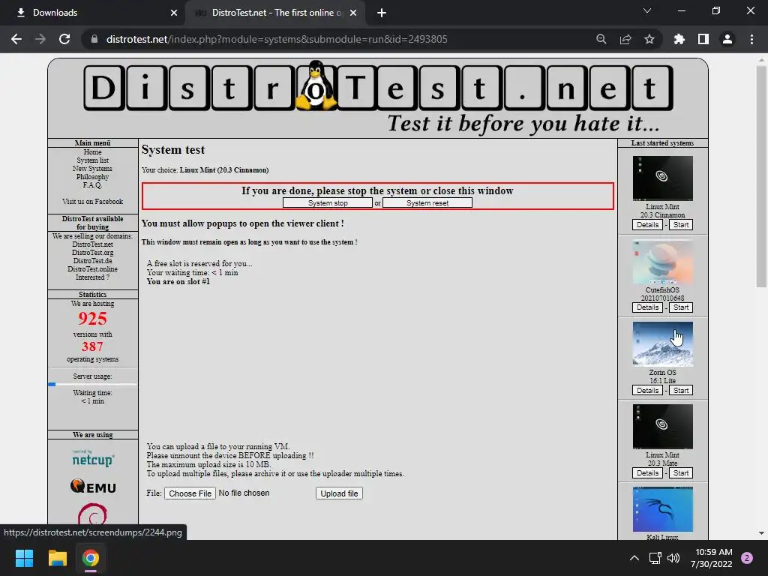Toggle the browser side panel icon

point(703,39)
